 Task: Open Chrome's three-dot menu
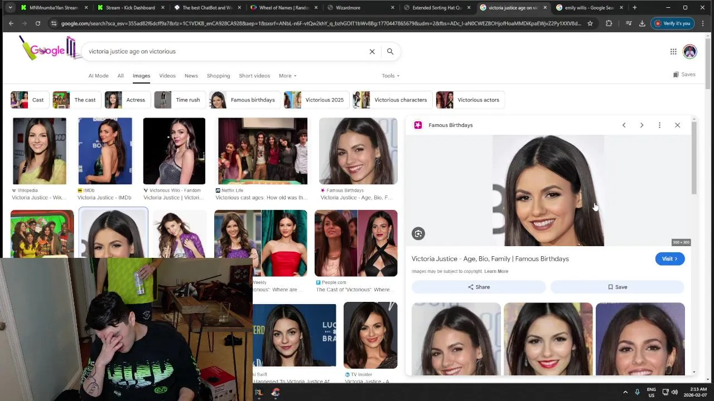703,23
